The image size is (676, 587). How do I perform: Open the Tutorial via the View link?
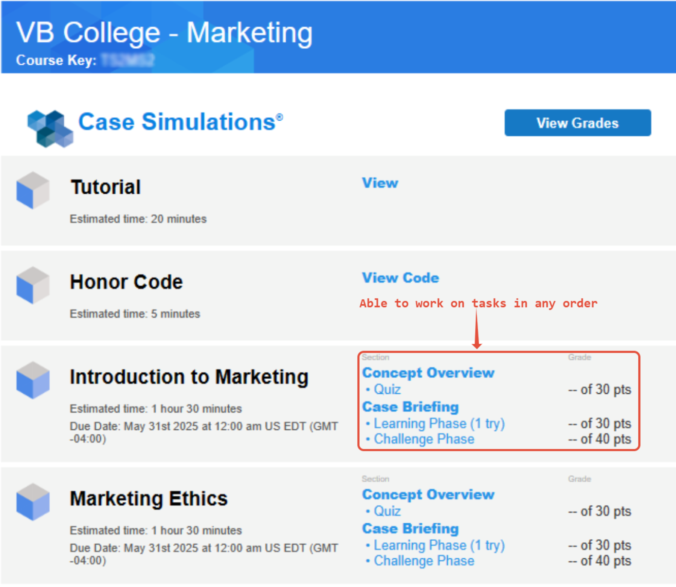(x=380, y=183)
